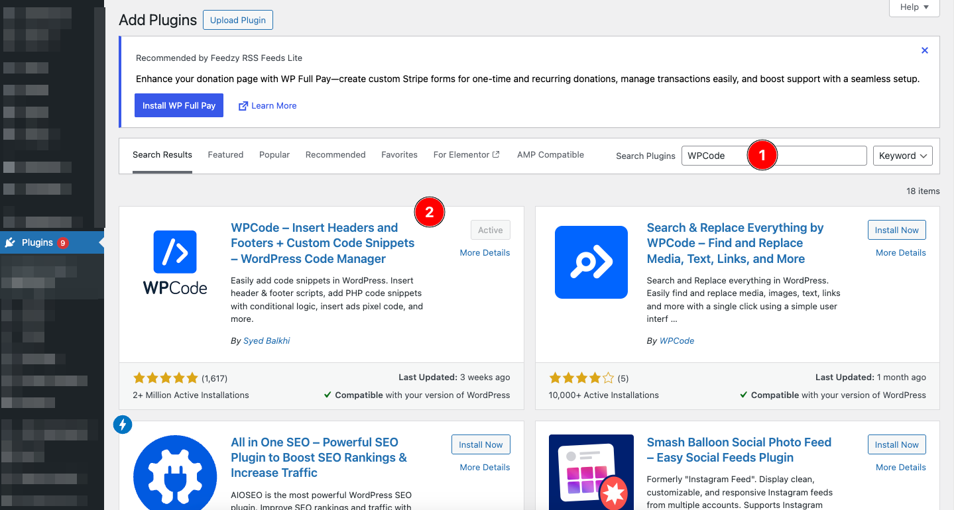Click the Active button on the WPCode card

(491, 230)
